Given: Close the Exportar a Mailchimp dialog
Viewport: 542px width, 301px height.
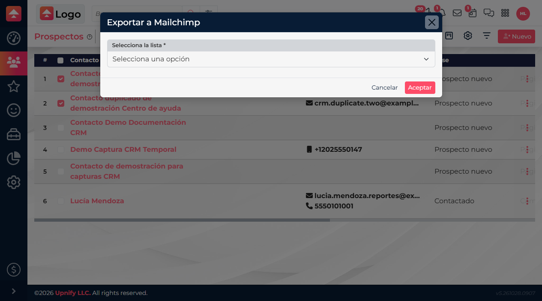Looking at the screenshot, I should (x=431, y=22).
